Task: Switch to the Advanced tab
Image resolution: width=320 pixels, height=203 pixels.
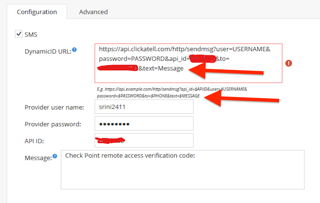Action: coord(93,11)
